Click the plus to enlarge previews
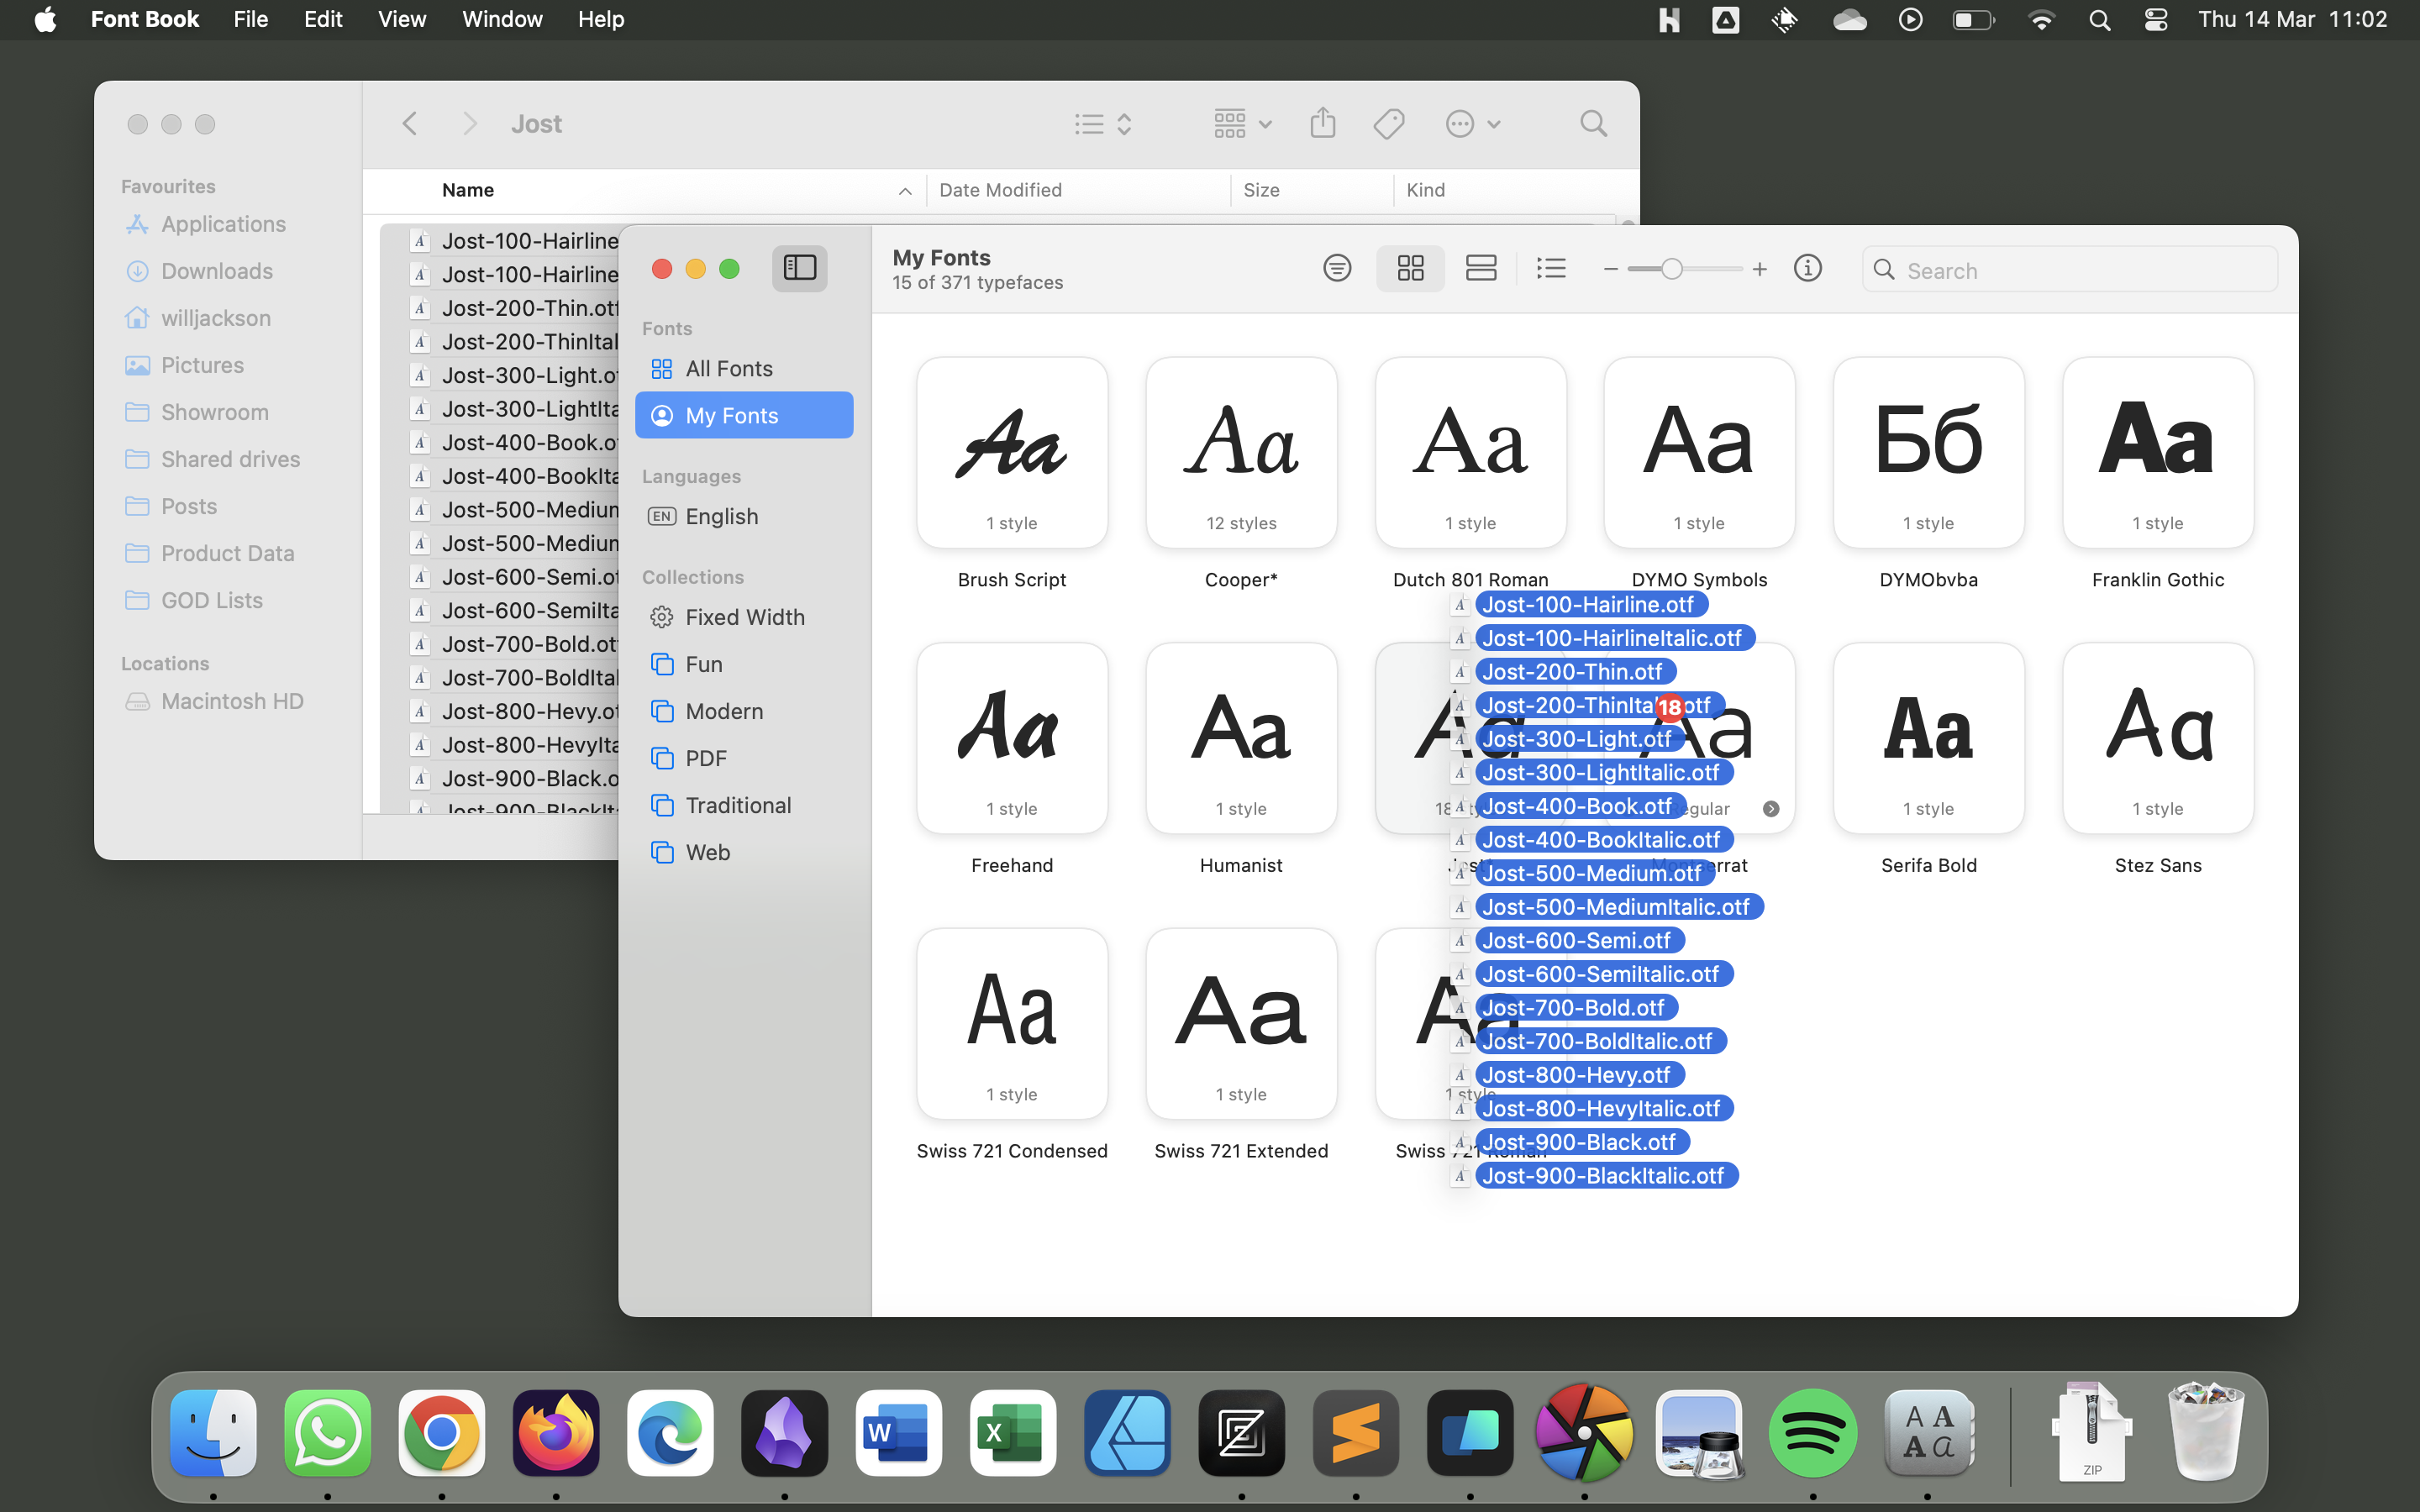Screen dimensions: 2420x1512 click(x=1760, y=269)
